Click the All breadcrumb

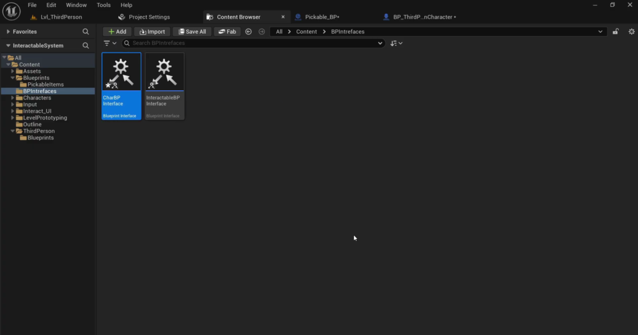point(279,32)
